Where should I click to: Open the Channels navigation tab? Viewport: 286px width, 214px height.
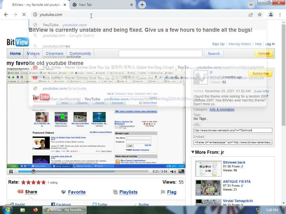tap(54, 53)
